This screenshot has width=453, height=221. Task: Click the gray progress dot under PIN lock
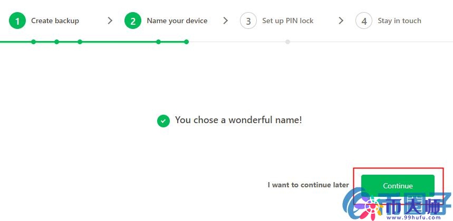(x=287, y=42)
